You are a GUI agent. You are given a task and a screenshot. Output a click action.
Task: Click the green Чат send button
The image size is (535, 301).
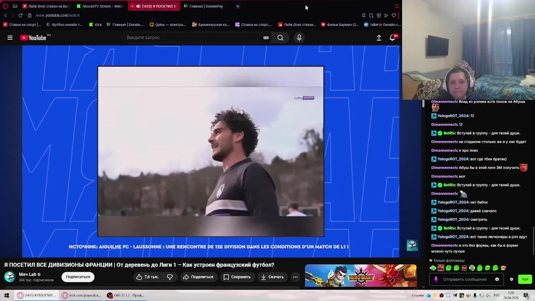(x=525, y=279)
